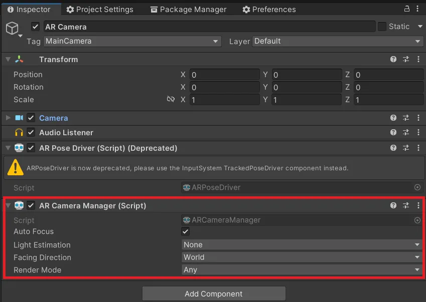Click the AR Camera GameObject cube icon
This screenshot has height=302, width=426.
coord(12,29)
